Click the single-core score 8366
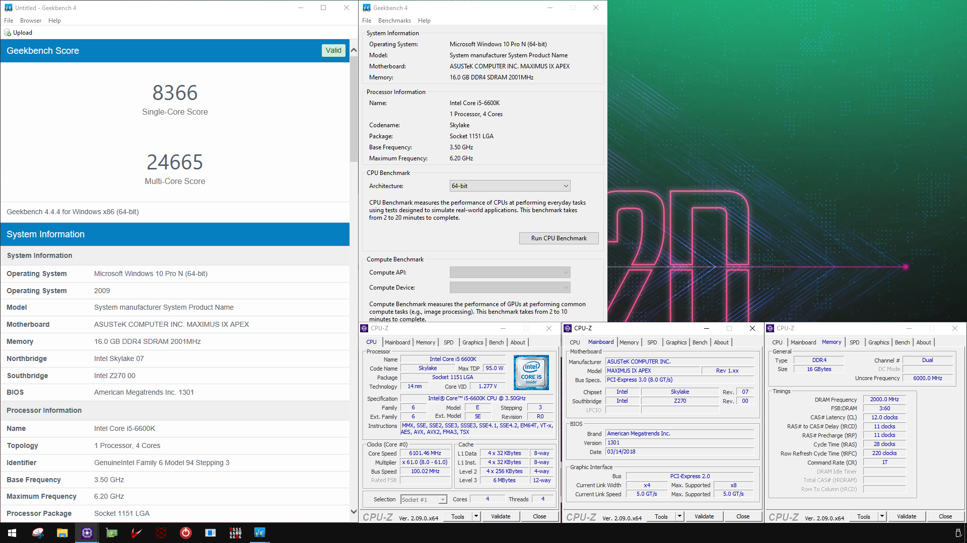This screenshot has height=543, width=967. pyautogui.click(x=175, y=93)
